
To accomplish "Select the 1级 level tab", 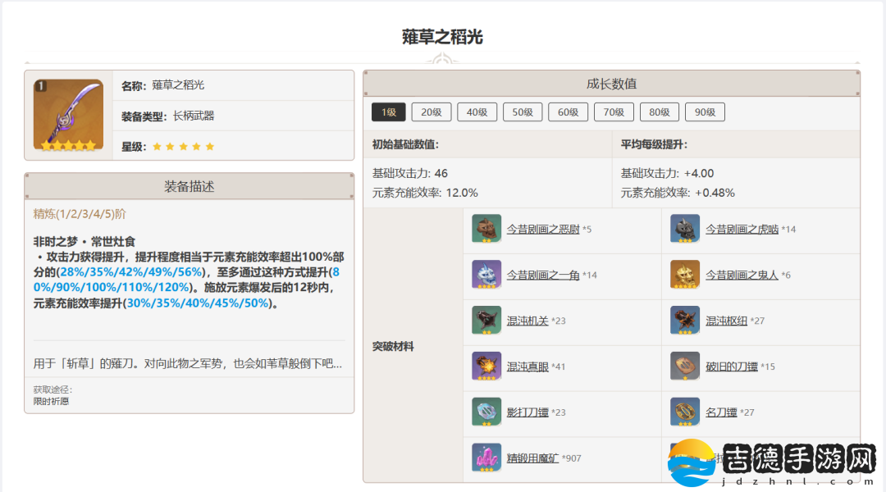I will click(389, 112).
